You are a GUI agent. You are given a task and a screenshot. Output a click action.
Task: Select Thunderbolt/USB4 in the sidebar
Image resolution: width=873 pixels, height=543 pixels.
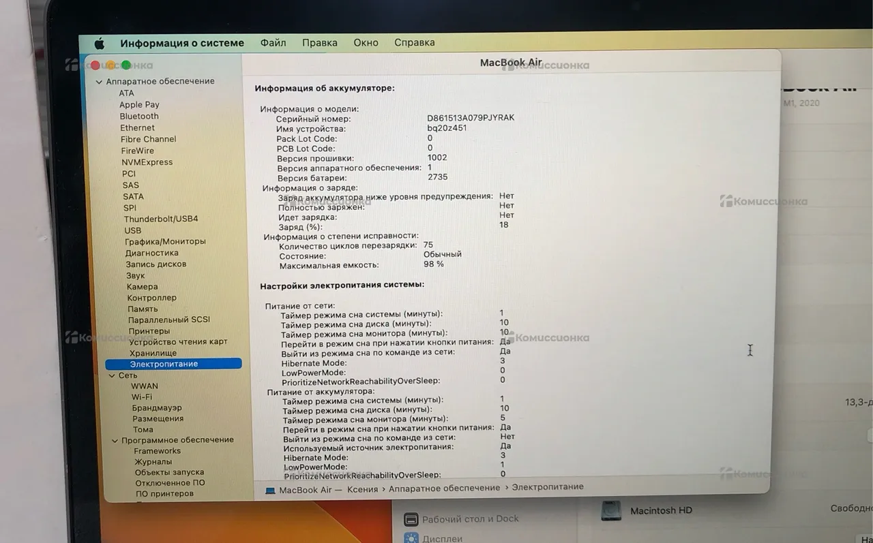tap(161, 219)
